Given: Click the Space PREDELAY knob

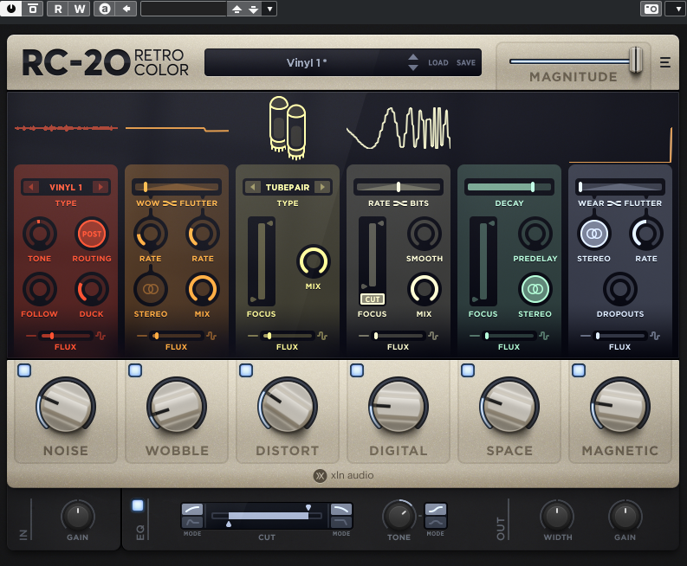Looking at the screenshot, I should 535,234.
